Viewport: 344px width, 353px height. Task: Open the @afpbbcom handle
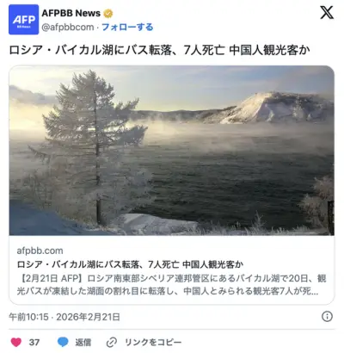pos(68,28)
